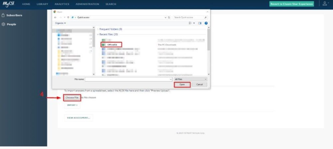Toggle the preview pane
Image resolution: width=333 pixels, height=149 pixels.
[x=200, y=23]
